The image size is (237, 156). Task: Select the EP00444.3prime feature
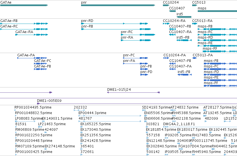[x=110, y=116]
